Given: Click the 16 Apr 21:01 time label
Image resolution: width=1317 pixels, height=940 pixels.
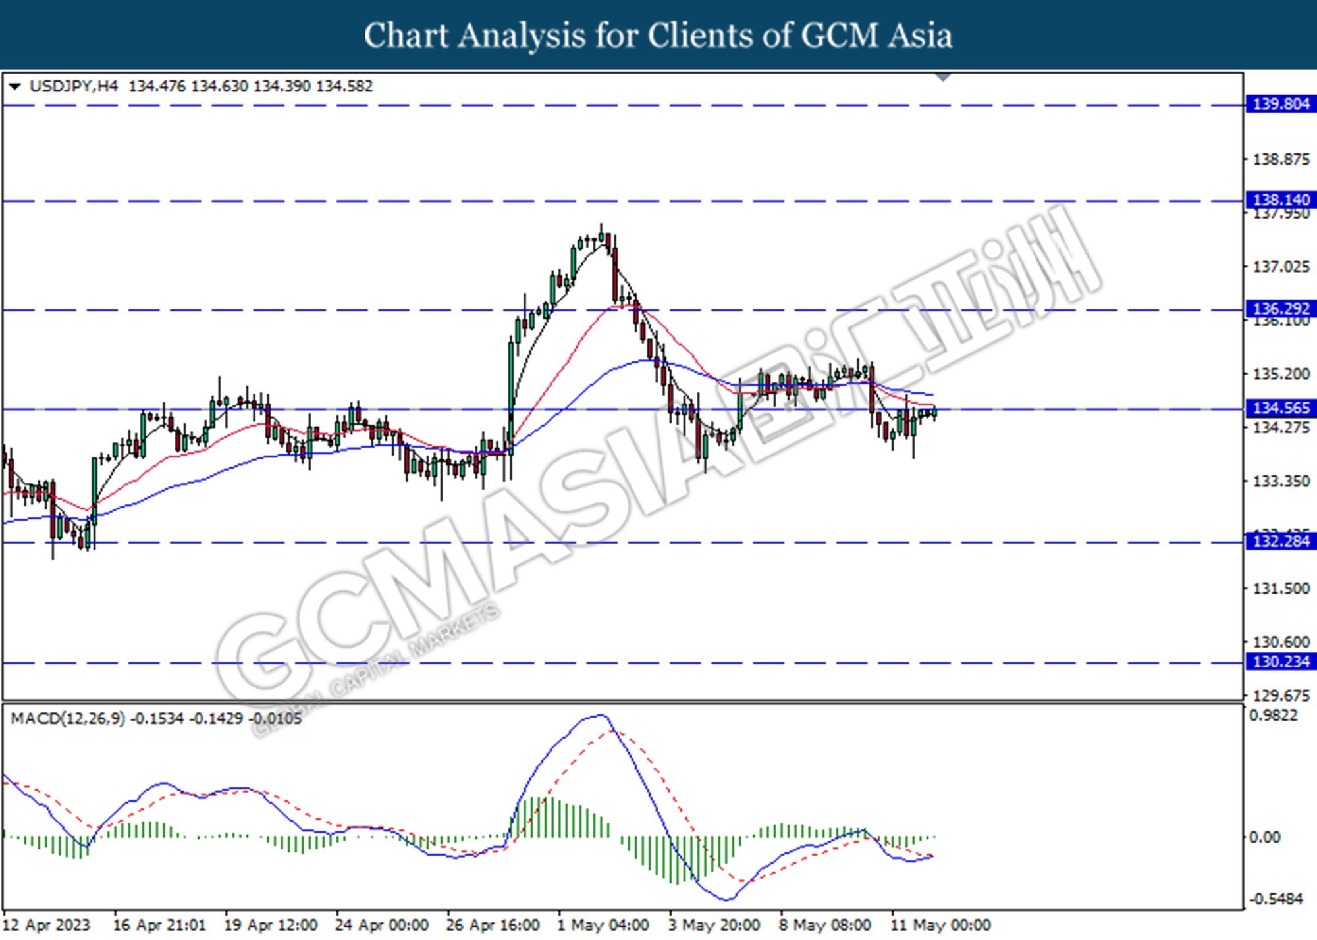Looking at the screenshot, I should pyautogui.click(x=160, y=925).
